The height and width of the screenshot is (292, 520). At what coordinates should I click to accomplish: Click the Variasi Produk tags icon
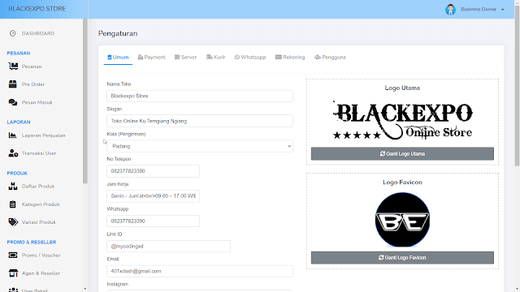pos(13,221)
